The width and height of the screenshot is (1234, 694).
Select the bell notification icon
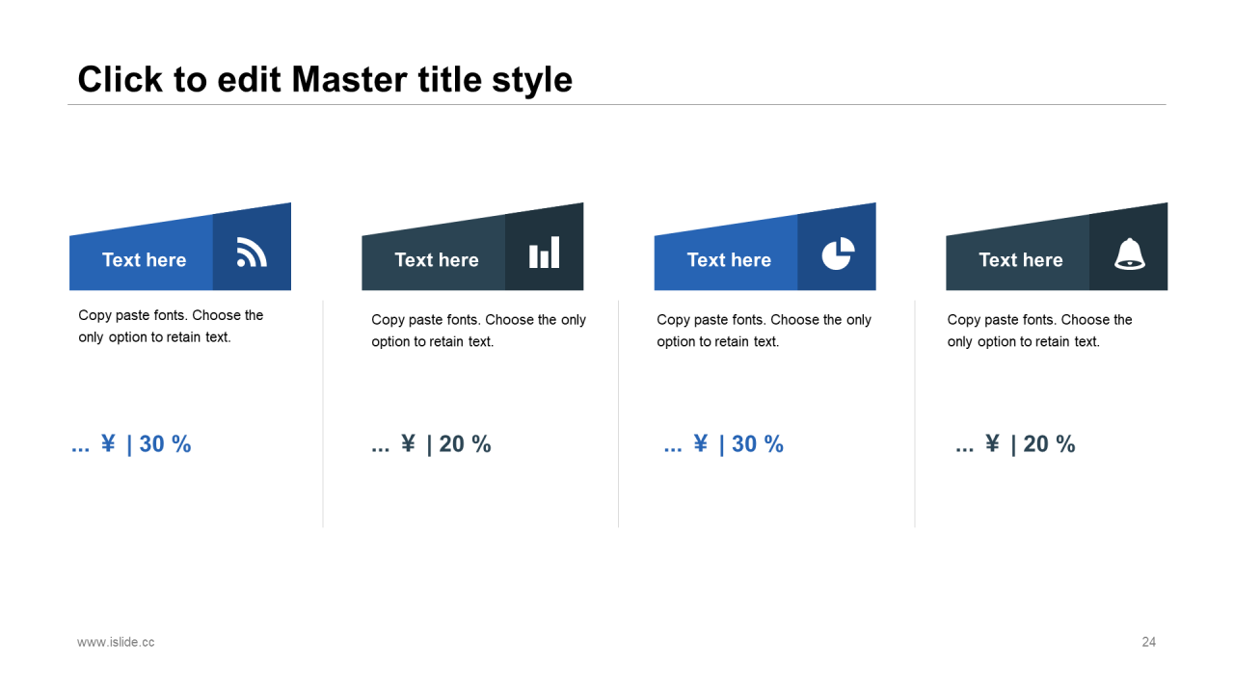coord(1129,254)
